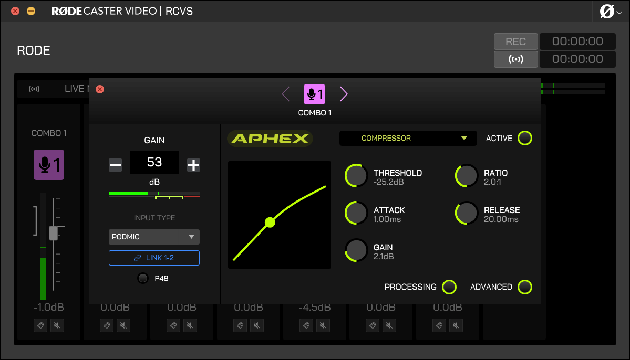Open the Aphex processing panel logo
This screenshot has height=360, width=630.
[x=270, y=139]
